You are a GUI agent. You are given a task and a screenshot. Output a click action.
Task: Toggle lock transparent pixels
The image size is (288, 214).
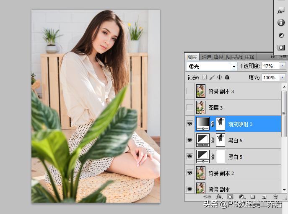tap(204, 77)
